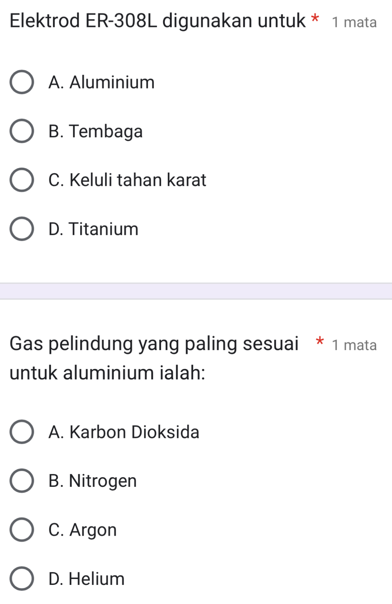Tick the radio circle for C. Argon

tap(22, 530)
